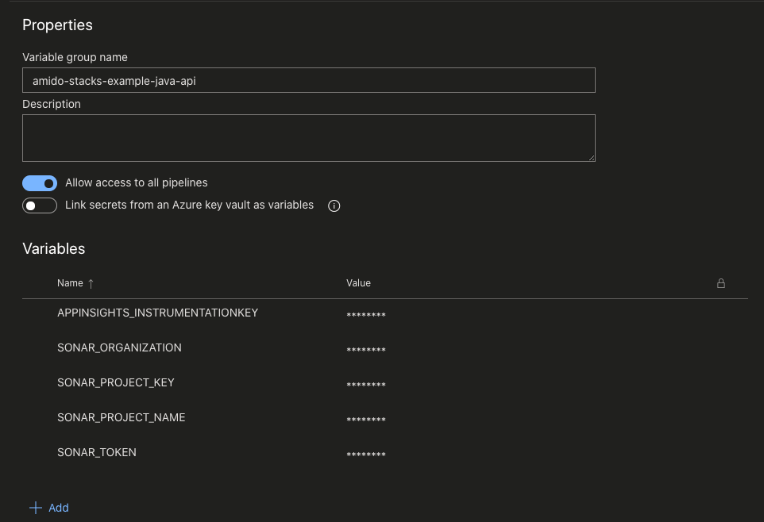Sort variables by Name column
The image size is (764, 522).
point(70,283)
